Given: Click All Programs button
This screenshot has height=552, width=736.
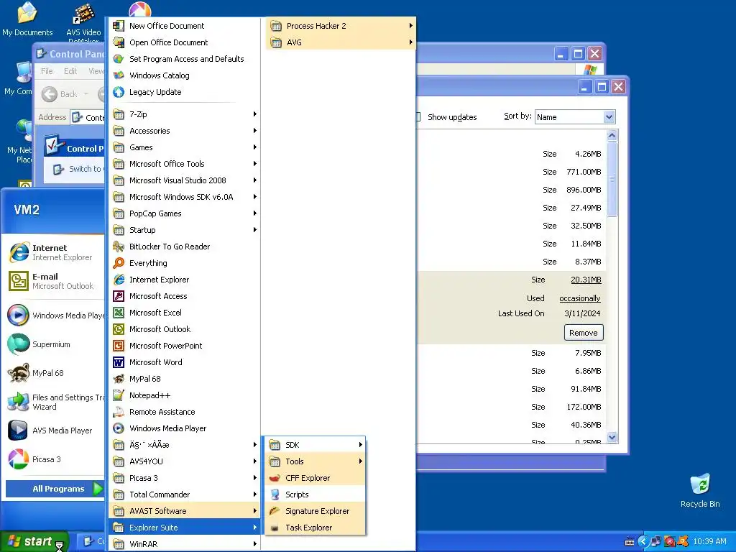Looking at the screenshot, I should (x=55, y=489).
